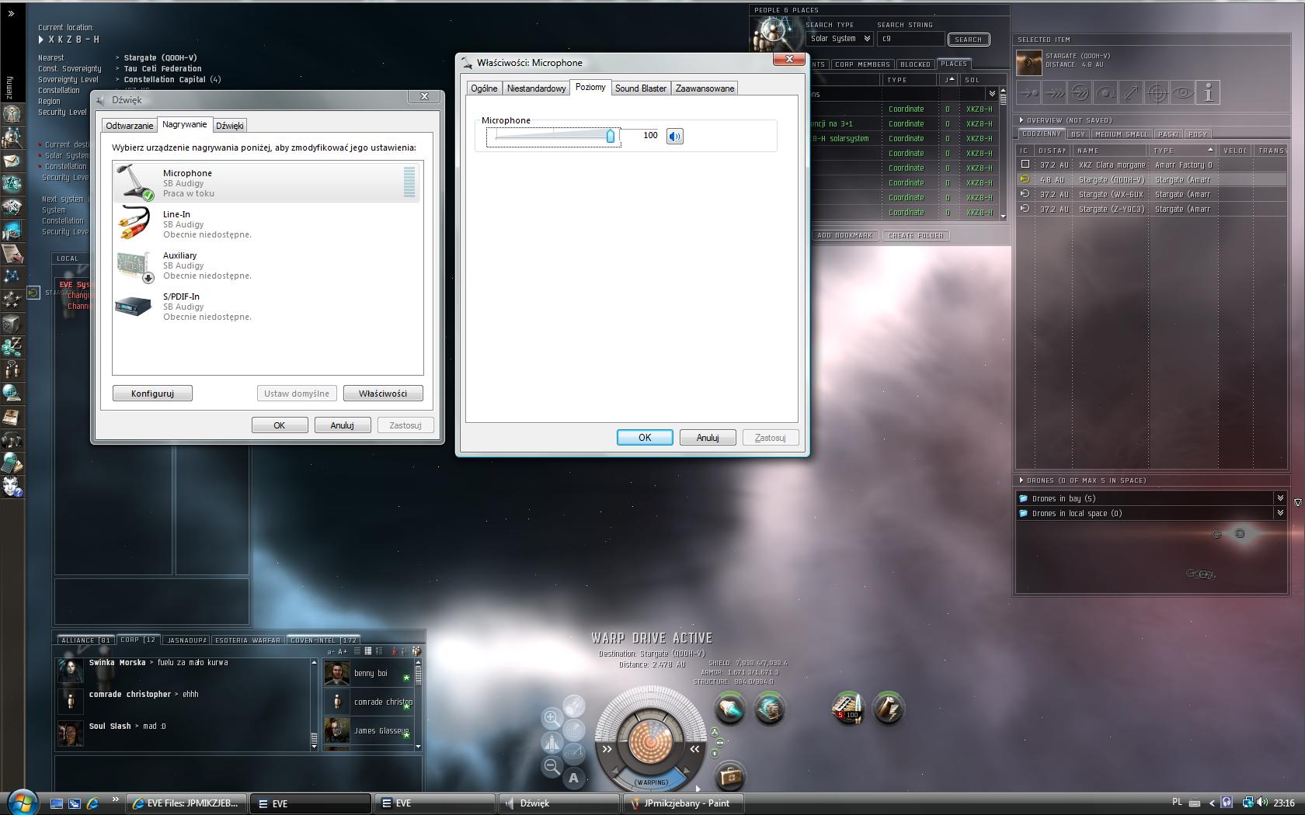1305x815 pixels.
Task: Open the scanner radar icon on the HUD
Action: [573, 730]
